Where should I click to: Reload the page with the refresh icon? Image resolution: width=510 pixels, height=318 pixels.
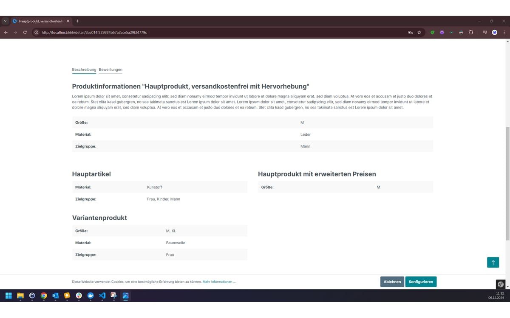tap(25, 32)
